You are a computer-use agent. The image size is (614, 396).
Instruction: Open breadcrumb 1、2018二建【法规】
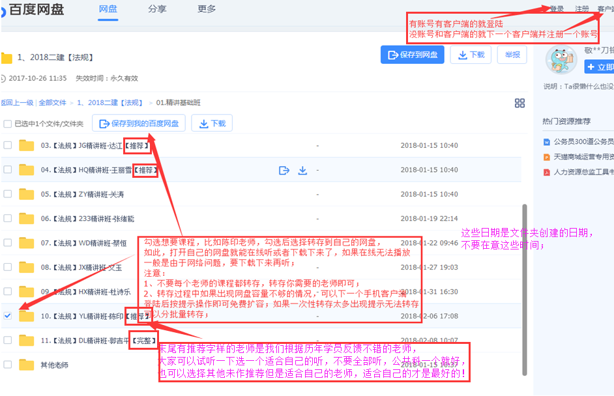[110, 102]
